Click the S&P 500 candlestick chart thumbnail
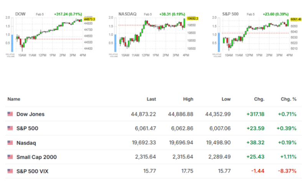Image resolution: width=302 pixels, height=181 pixels. point(256,35)
